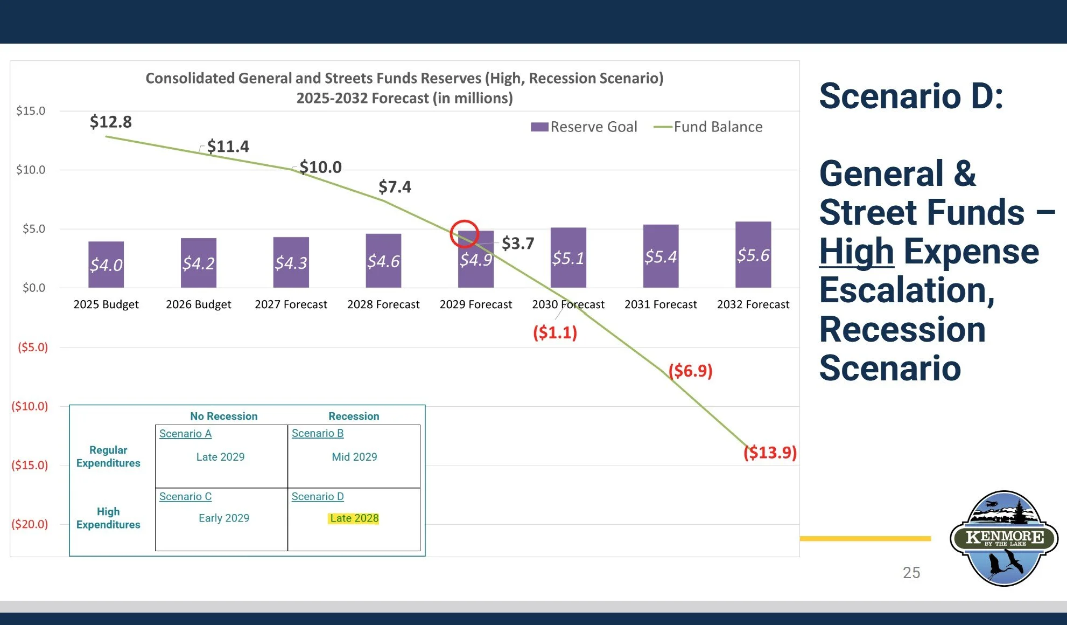Click the slide page number 25

pyautogui.click(x=911, y=572)
